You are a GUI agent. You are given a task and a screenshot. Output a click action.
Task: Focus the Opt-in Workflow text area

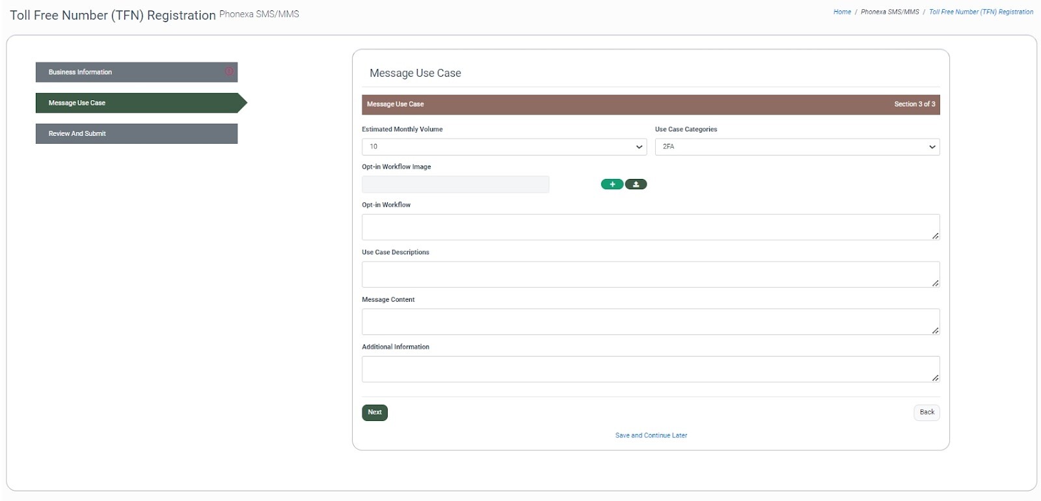click(651, 227)
